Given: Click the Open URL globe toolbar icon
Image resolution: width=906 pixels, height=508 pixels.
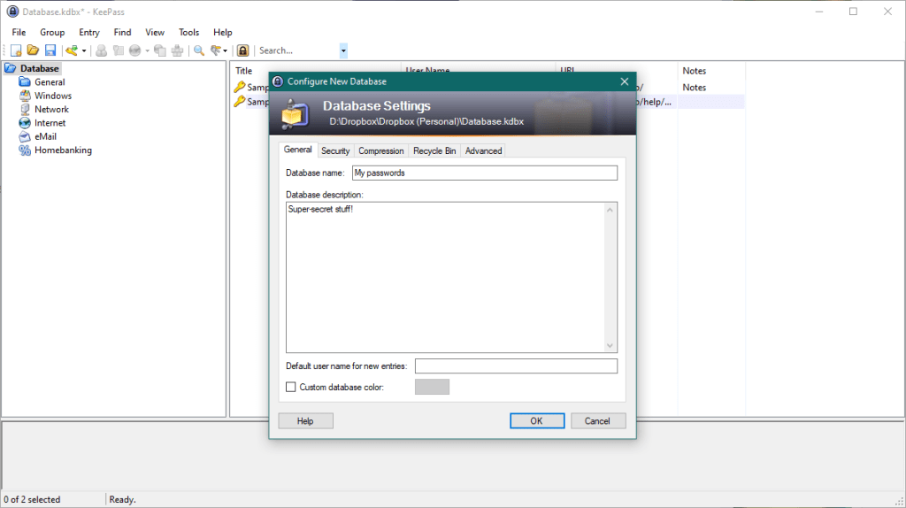Looking at the screenshot, I should coord(135,50).
